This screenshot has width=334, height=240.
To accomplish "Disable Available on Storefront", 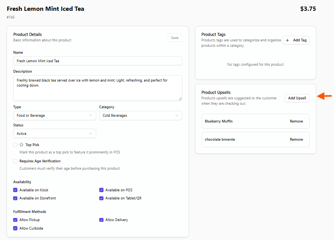I will click(x=15, y=198).
